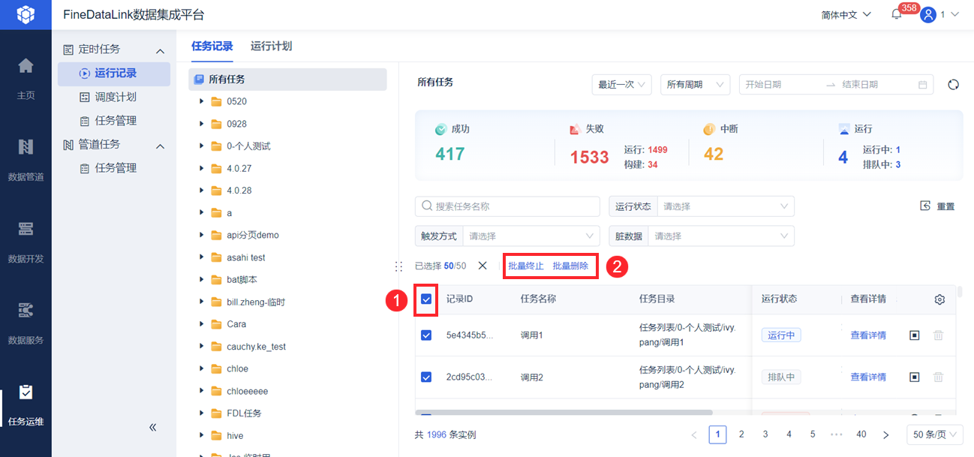
Task: Open the 运行状态 dropdown
Action: click(x=724, y=206)
